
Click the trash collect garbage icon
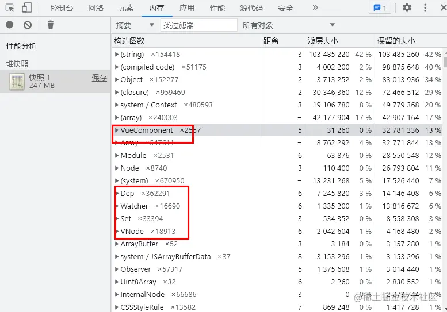click(x=51, y=25)
